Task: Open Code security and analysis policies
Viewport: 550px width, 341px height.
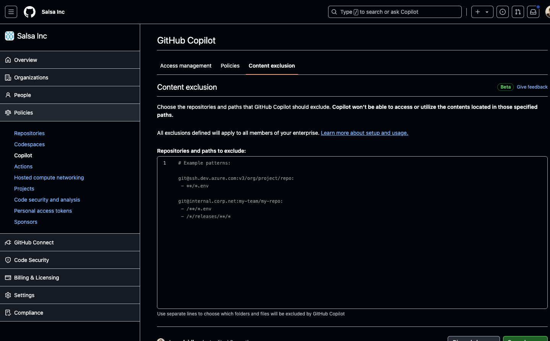Action: coord(47,200)
